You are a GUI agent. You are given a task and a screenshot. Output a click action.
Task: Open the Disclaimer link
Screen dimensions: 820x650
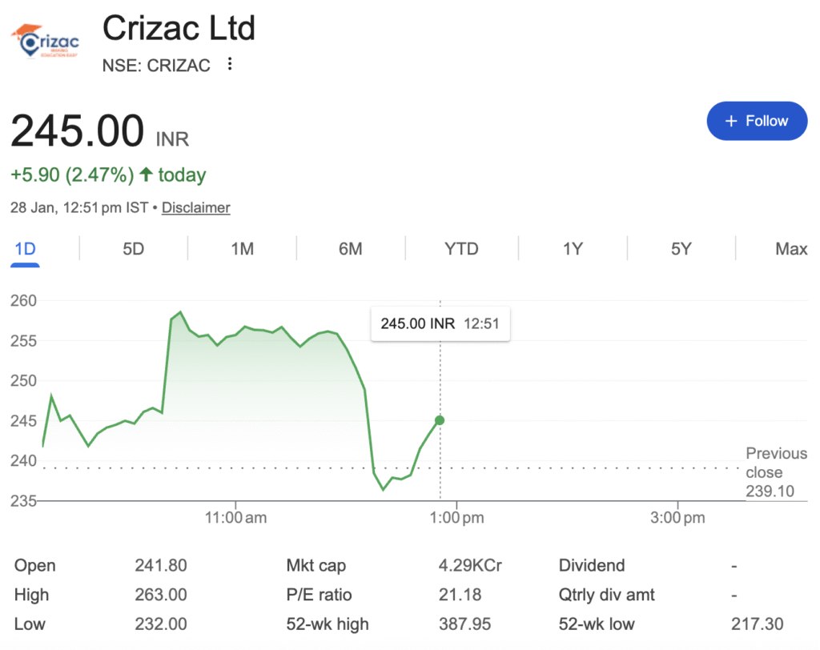(195, 207)
